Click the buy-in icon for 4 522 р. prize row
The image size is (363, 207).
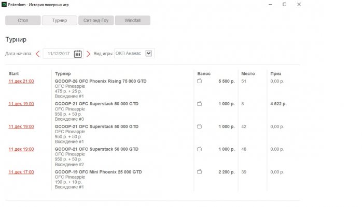[199, 104]
